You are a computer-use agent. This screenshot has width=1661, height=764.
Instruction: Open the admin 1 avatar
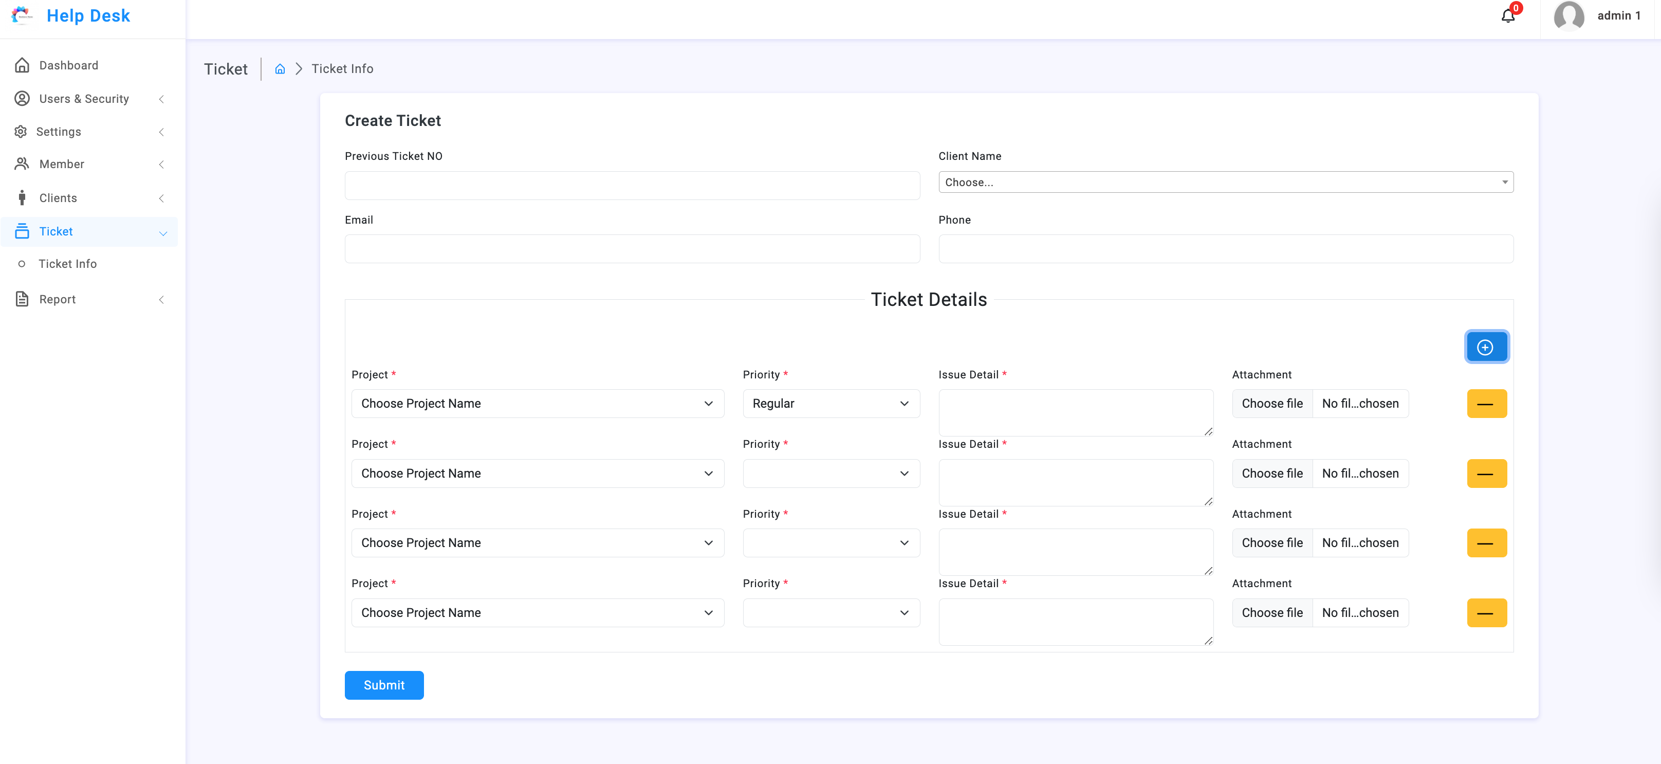point(1568,15)
